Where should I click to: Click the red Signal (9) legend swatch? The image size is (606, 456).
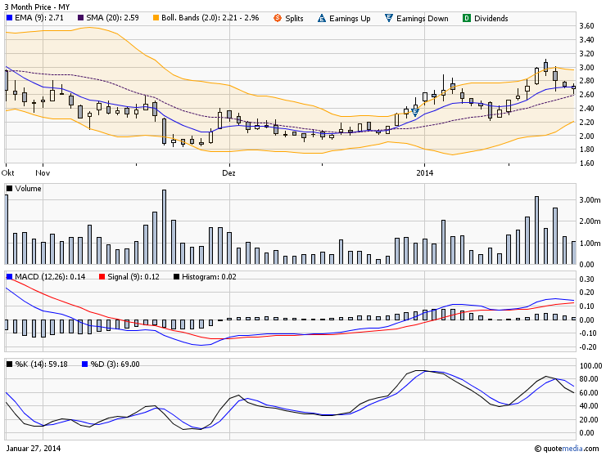pos(102,277)
